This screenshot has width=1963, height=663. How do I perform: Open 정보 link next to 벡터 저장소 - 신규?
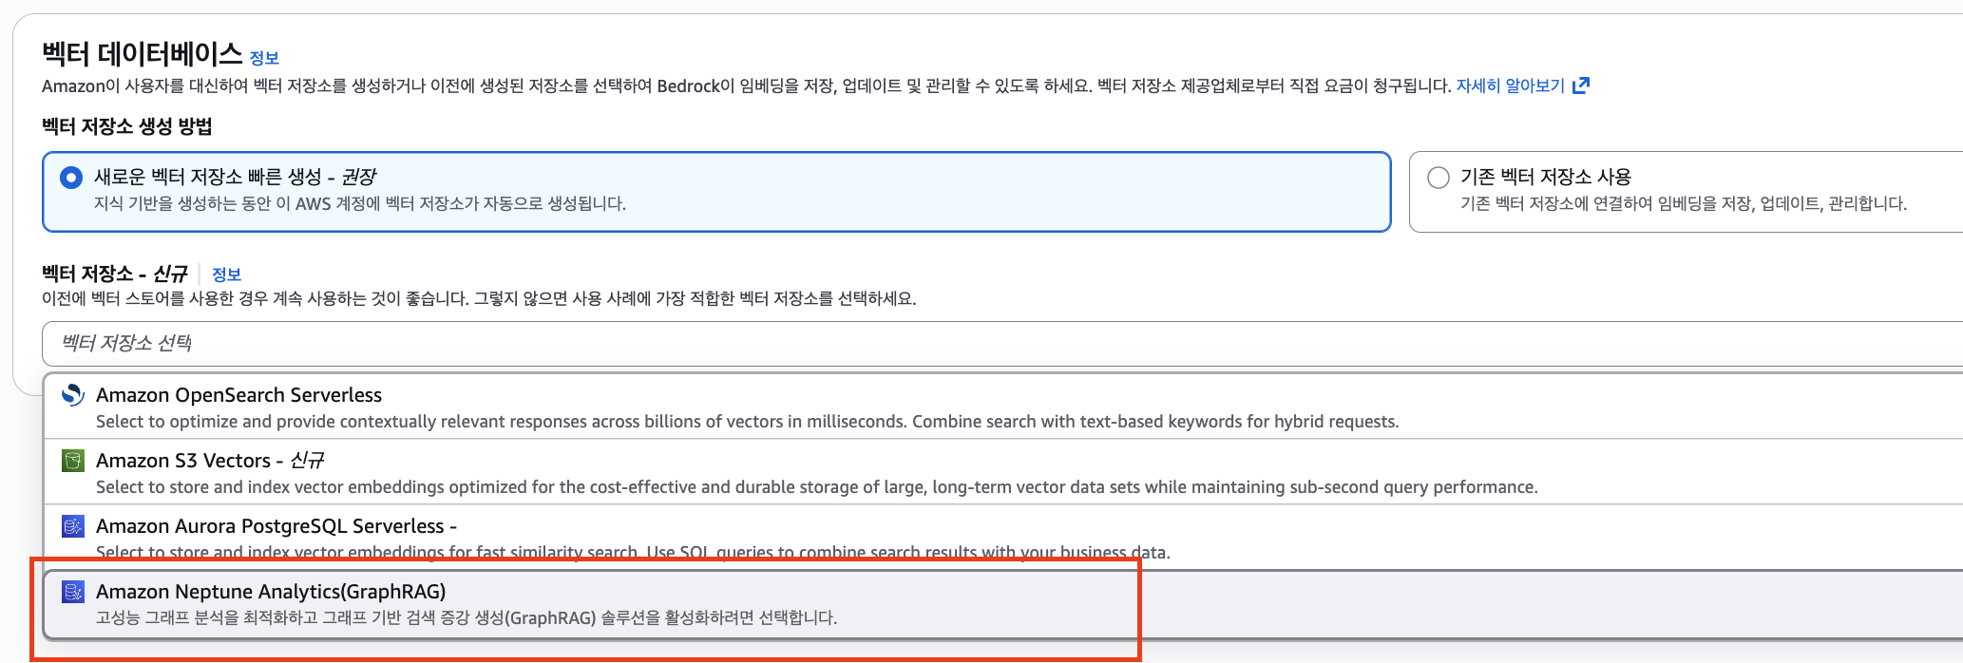(226, 275)
